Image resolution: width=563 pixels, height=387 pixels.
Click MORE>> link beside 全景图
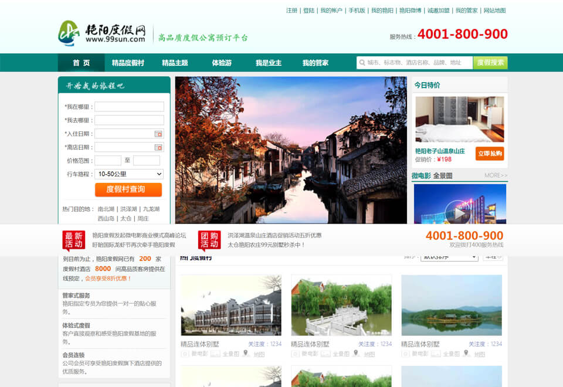pyautogui.click(x=496, y=175)
